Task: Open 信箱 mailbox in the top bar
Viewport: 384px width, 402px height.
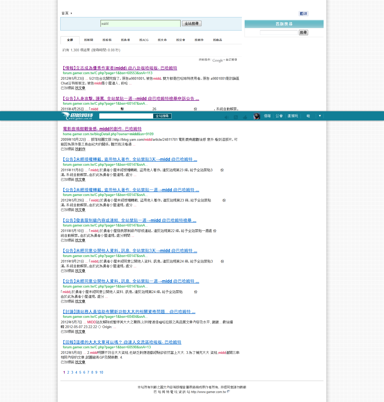Action: (267, 116)
